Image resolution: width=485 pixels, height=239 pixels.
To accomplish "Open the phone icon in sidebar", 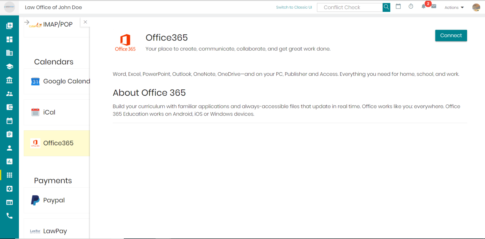I will coord(9,216).
